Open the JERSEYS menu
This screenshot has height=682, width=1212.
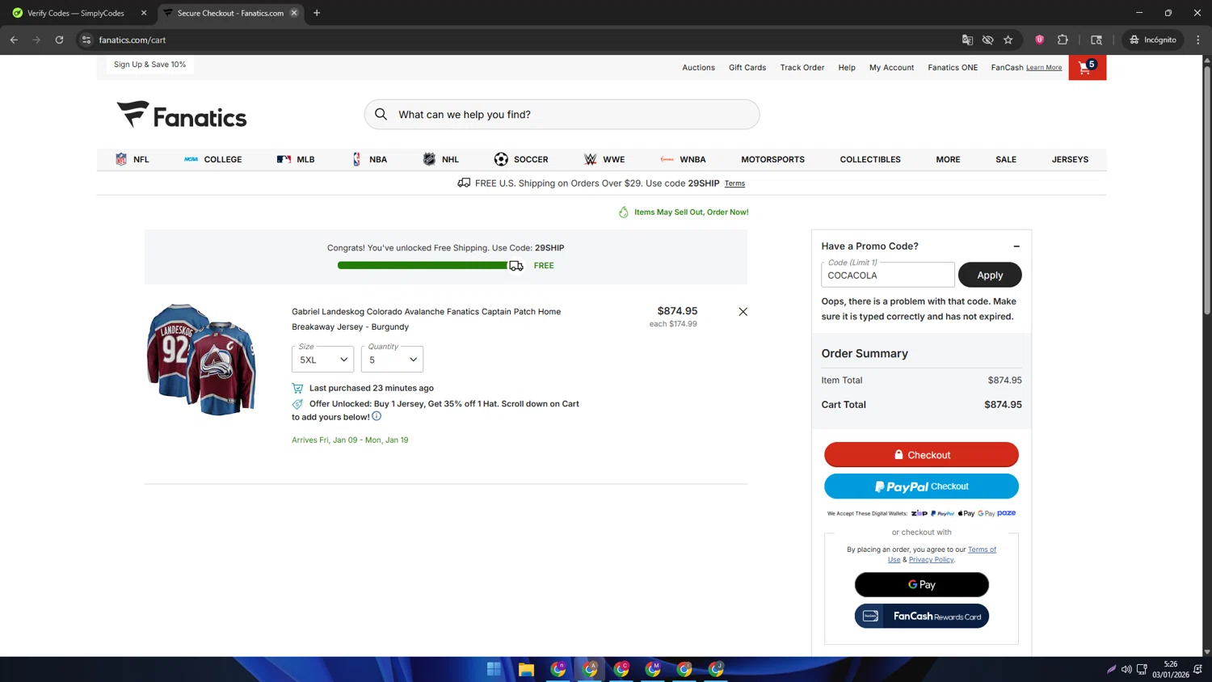(x=1070, y=159)
